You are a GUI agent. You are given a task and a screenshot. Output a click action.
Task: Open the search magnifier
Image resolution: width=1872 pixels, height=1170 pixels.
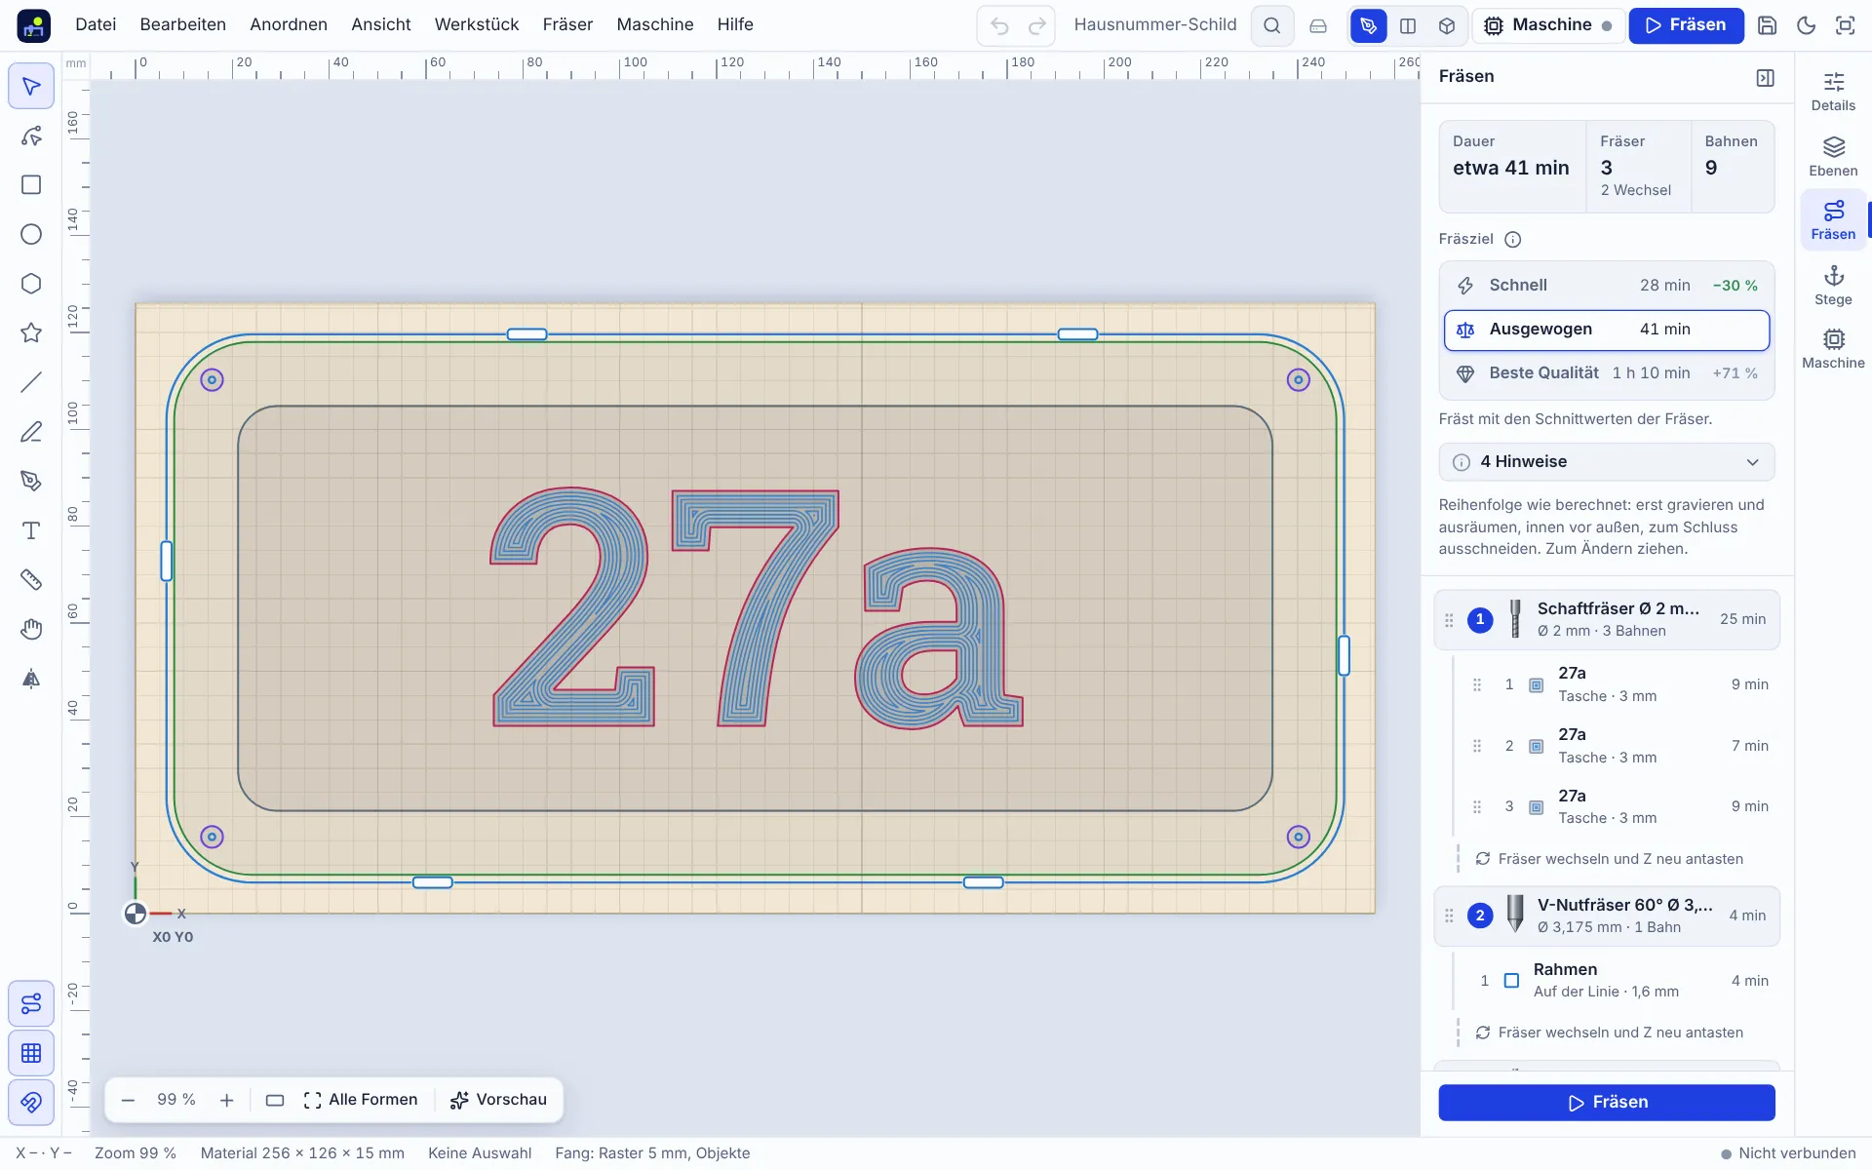pyautogui.click(x=1272, y=25)
